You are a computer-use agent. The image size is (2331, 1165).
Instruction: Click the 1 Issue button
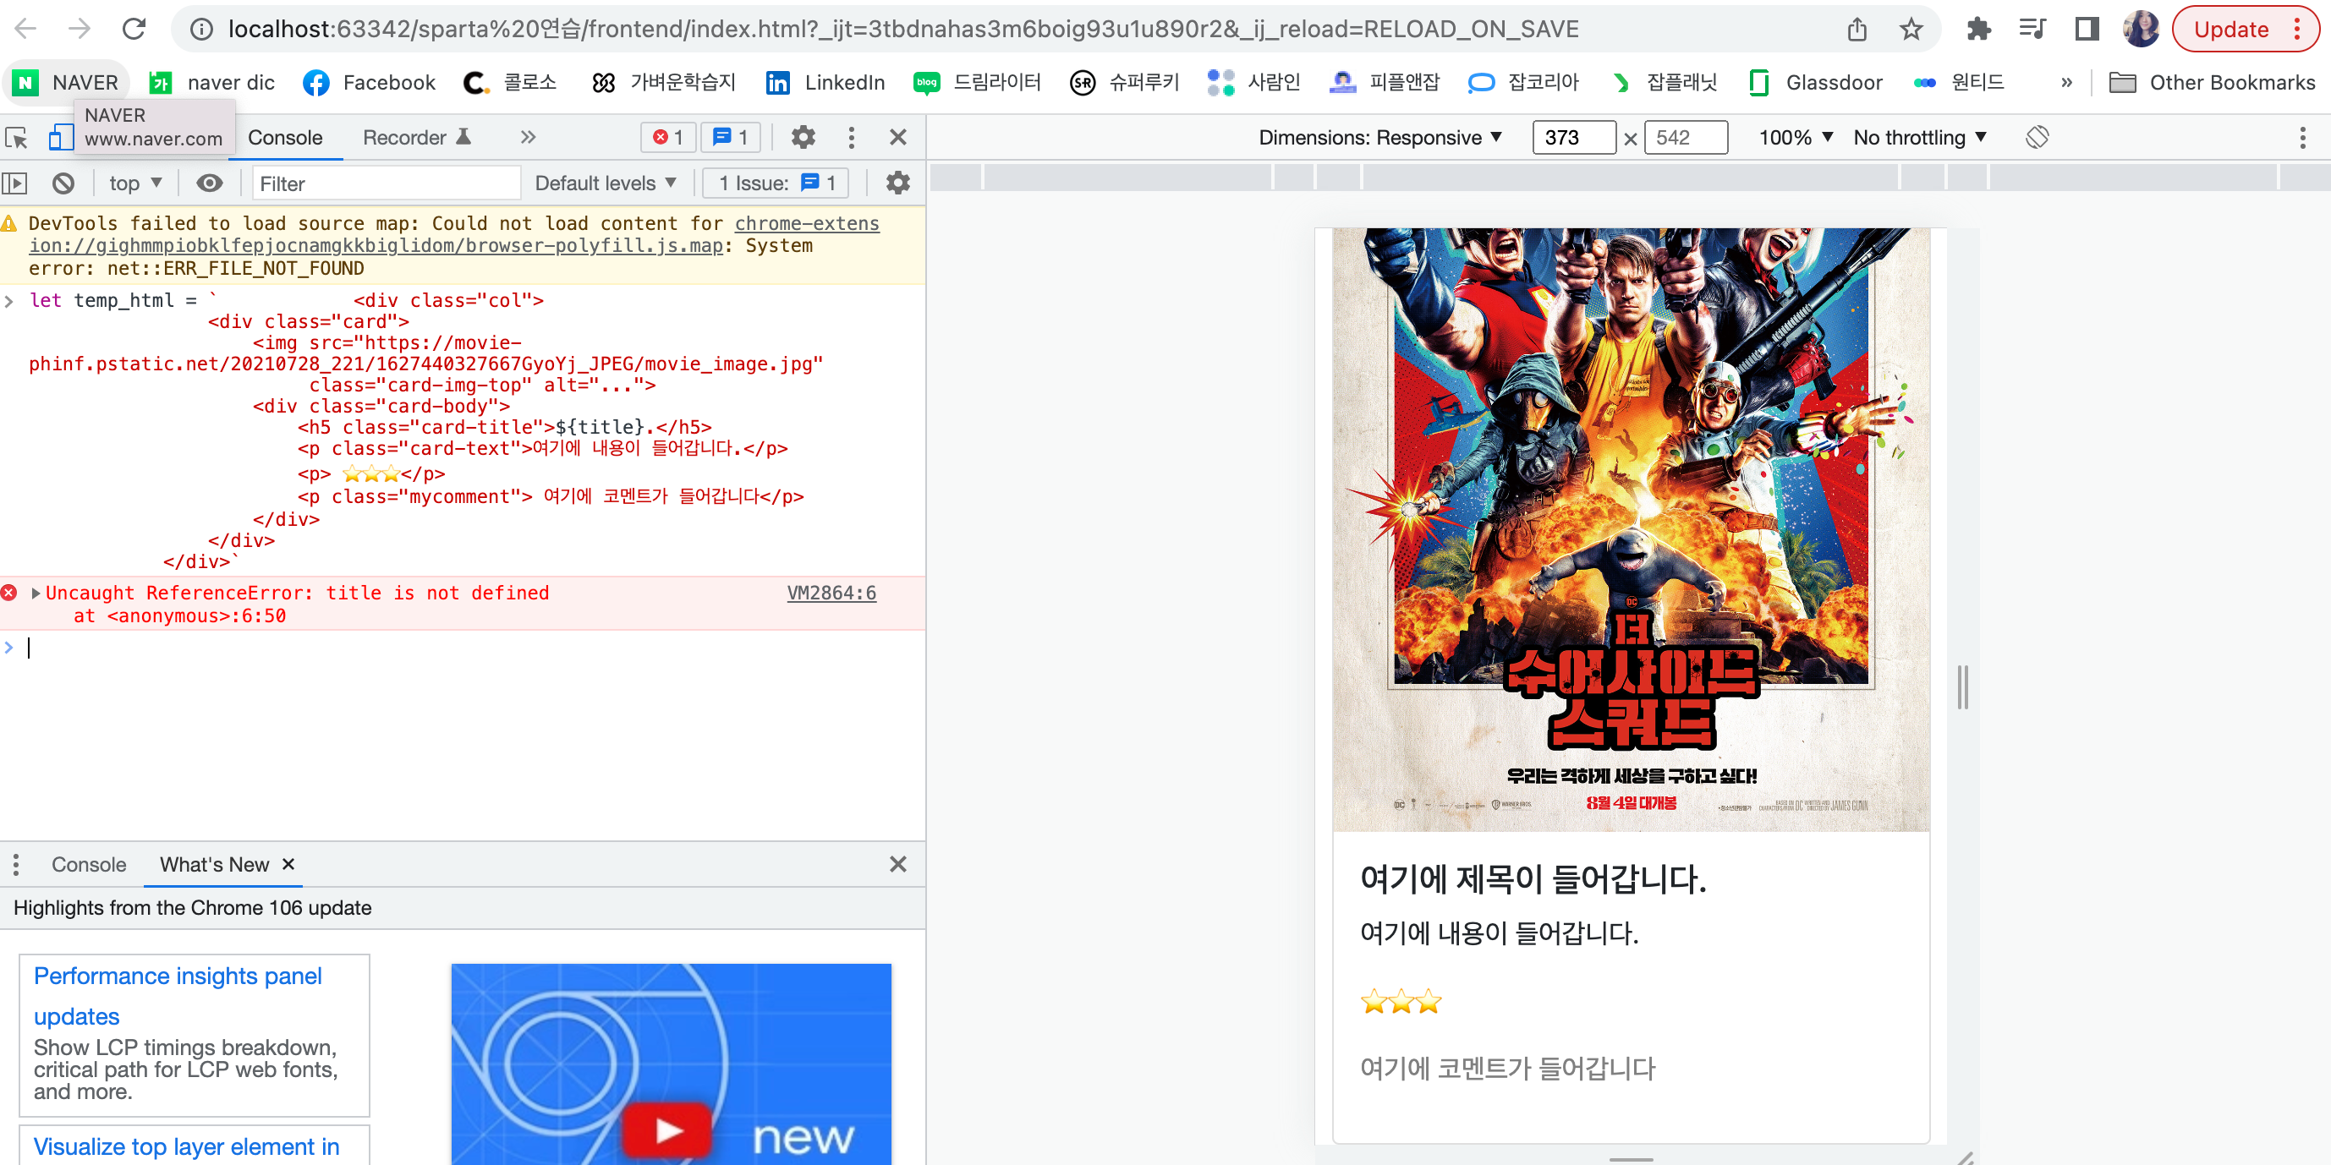point(776,183)
